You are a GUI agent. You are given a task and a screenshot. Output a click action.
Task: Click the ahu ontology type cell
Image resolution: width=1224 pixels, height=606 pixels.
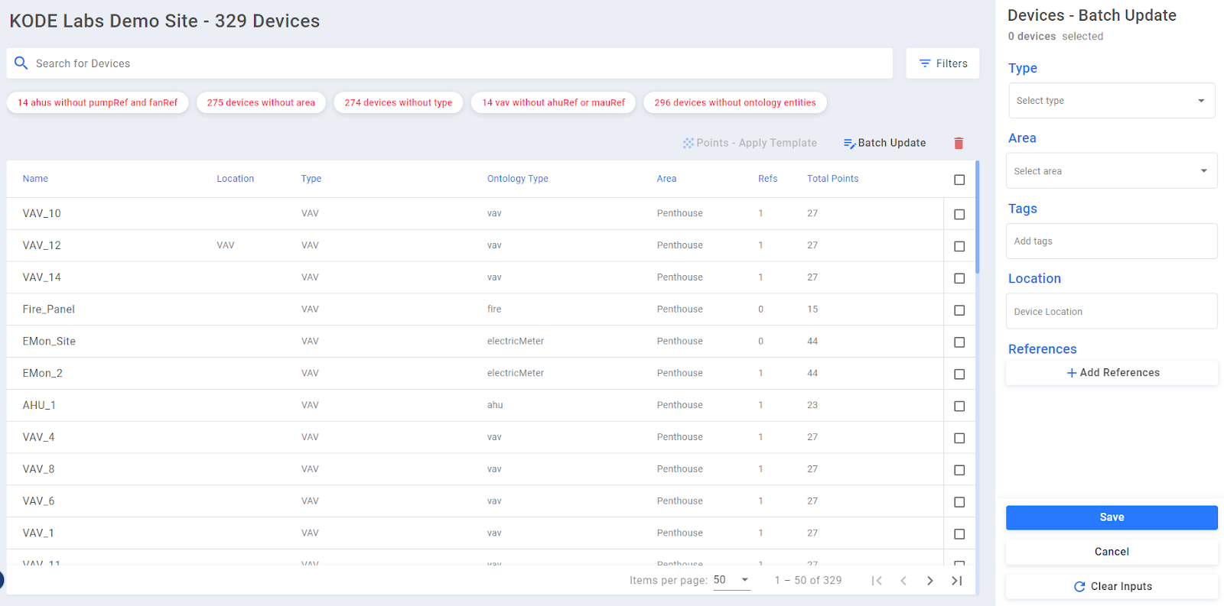[495, 405]
